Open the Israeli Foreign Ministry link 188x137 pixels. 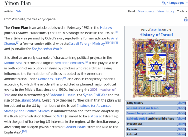pyautogui.click(x=87, y=44)
